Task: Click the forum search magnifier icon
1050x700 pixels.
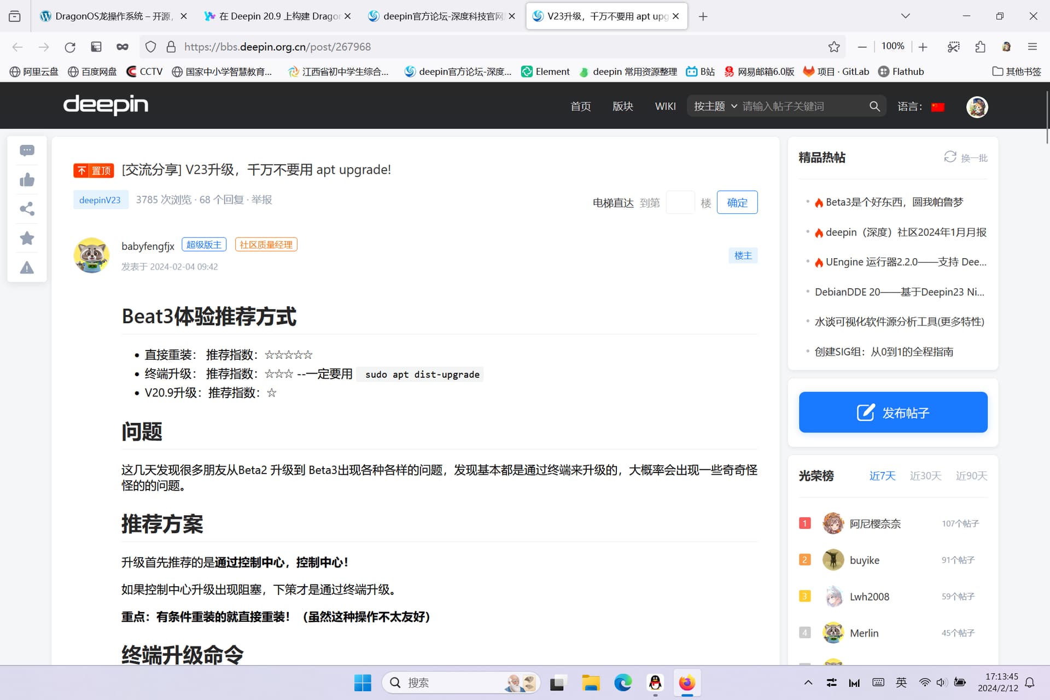Action: tap(874, 106)
